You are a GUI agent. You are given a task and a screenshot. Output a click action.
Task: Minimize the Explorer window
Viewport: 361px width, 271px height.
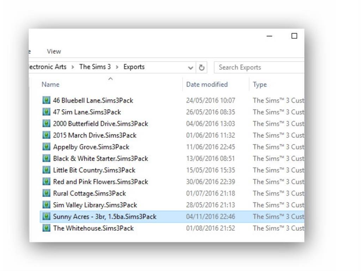click(269, 36)
